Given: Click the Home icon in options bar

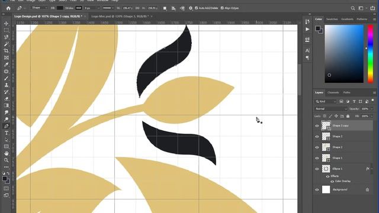Looking at the screenshot, I should [x=8, y=8].
